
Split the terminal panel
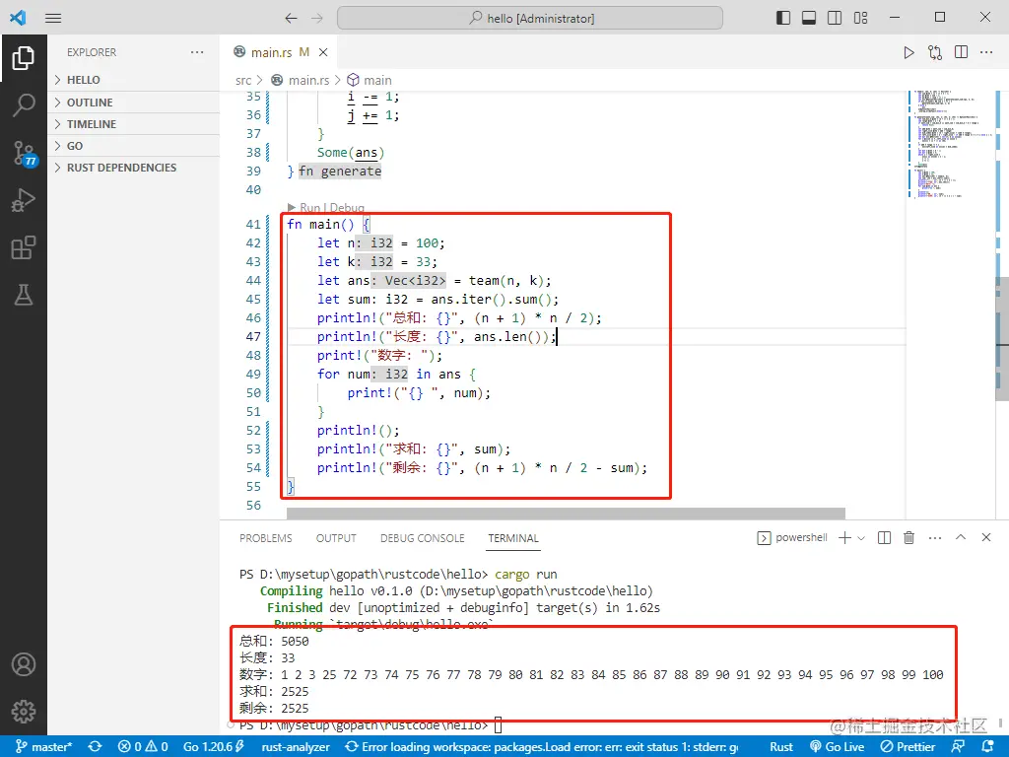(x=884, y=537)
